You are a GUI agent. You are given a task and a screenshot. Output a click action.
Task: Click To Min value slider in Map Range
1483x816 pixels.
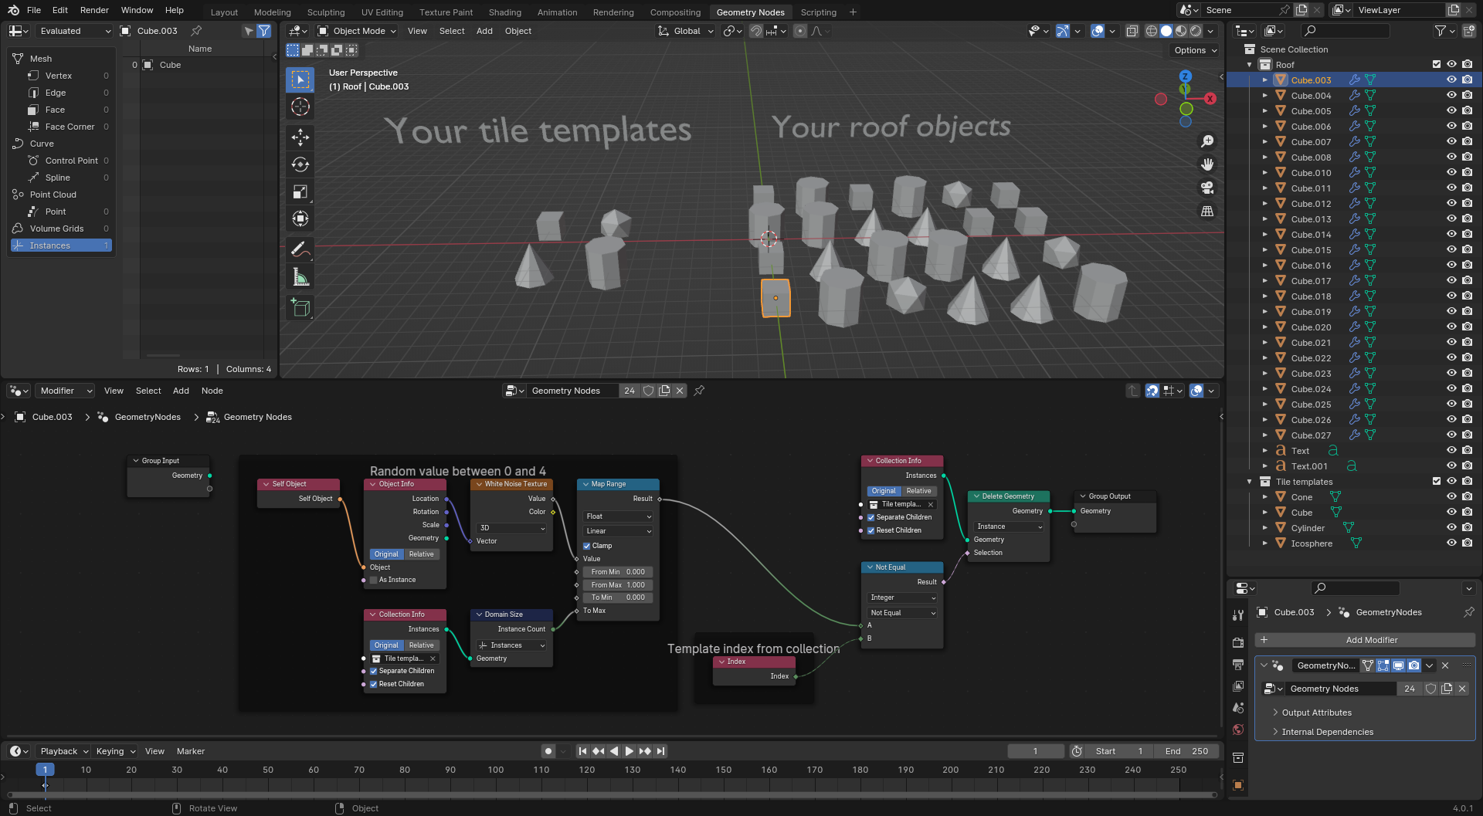coord(619,598)
